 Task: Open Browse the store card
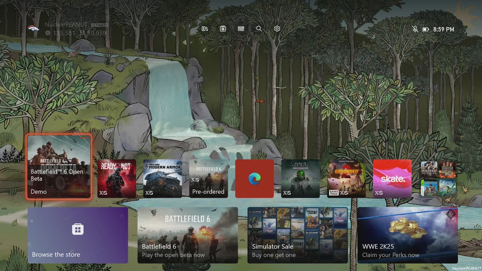(x=78, y=235)
